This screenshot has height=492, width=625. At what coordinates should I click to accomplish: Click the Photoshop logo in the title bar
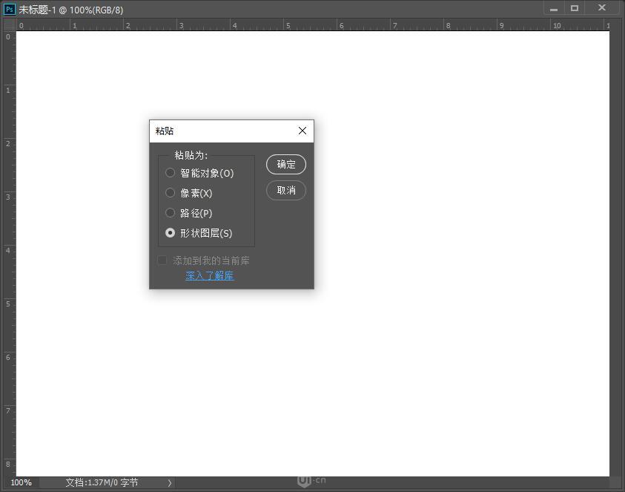(9, 9)
